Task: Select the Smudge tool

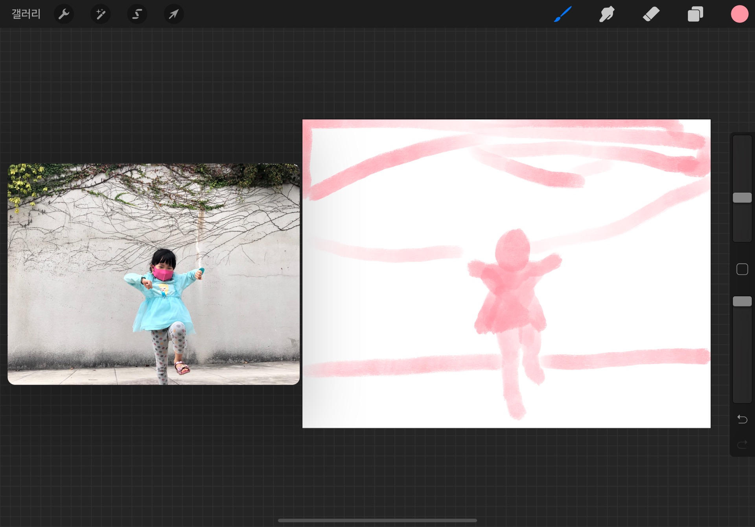Action: click(x=607, y=14)
